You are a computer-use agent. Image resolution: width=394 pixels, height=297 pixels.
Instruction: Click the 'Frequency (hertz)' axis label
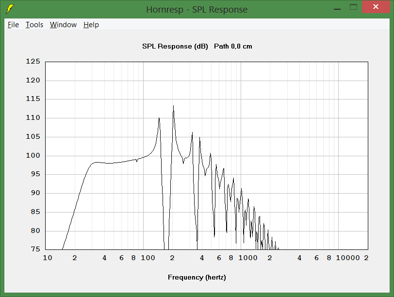pos(197,278)
